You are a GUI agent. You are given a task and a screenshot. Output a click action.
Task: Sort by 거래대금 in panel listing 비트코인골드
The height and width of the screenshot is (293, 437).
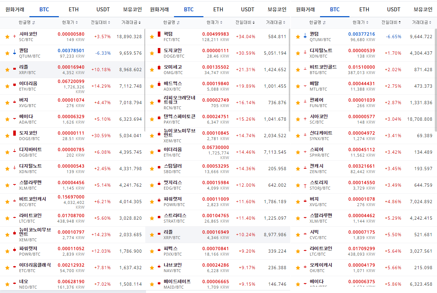(422, 22)
